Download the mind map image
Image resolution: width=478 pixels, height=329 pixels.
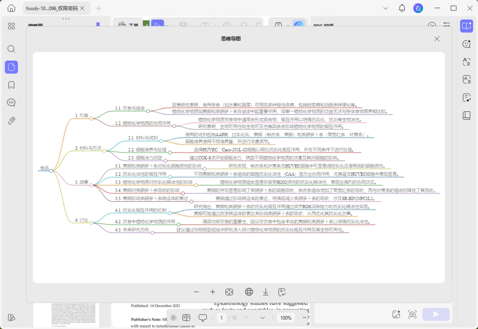266,292
